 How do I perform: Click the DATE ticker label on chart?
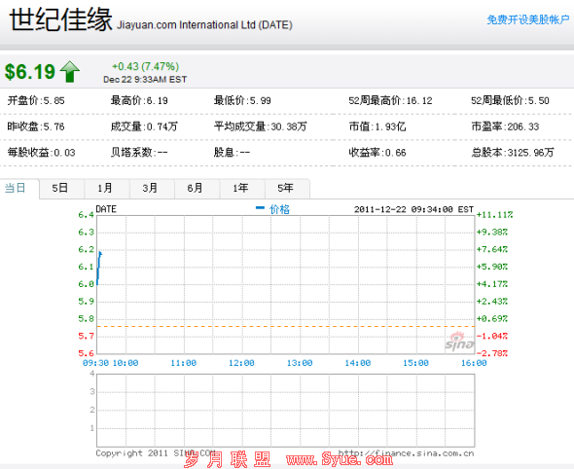point(106,209)
